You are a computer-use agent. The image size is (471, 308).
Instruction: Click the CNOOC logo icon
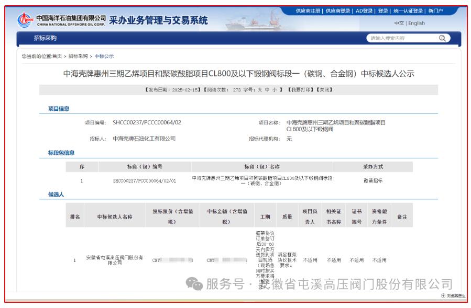tap(25, 20)
